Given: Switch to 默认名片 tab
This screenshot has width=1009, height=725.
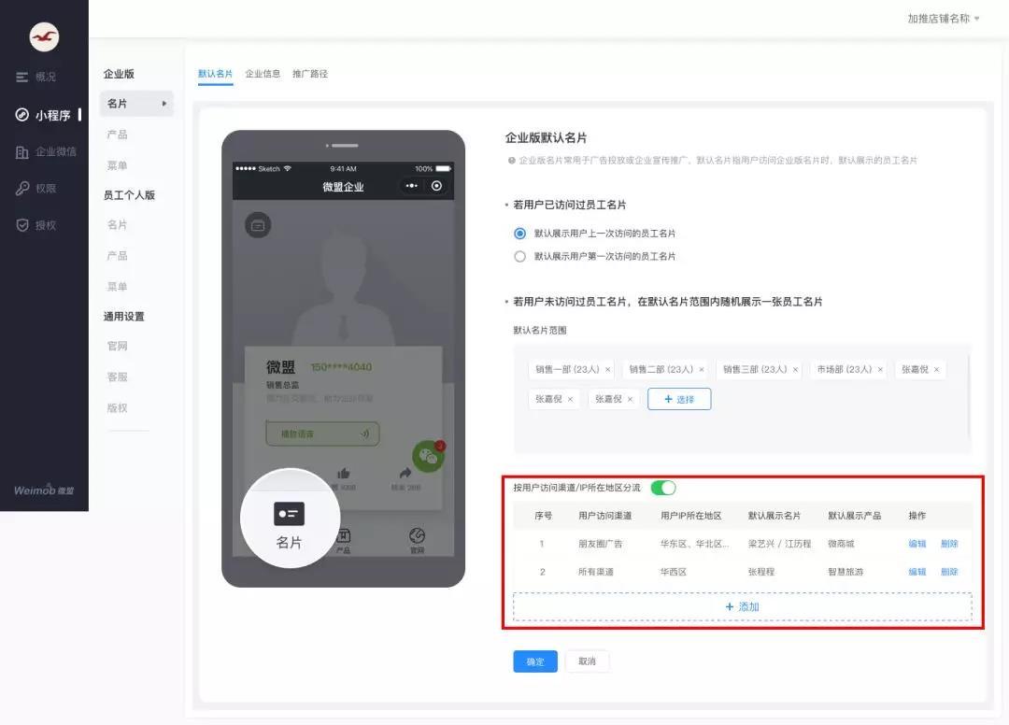Looking at the screenshot, I should [215, 74].
